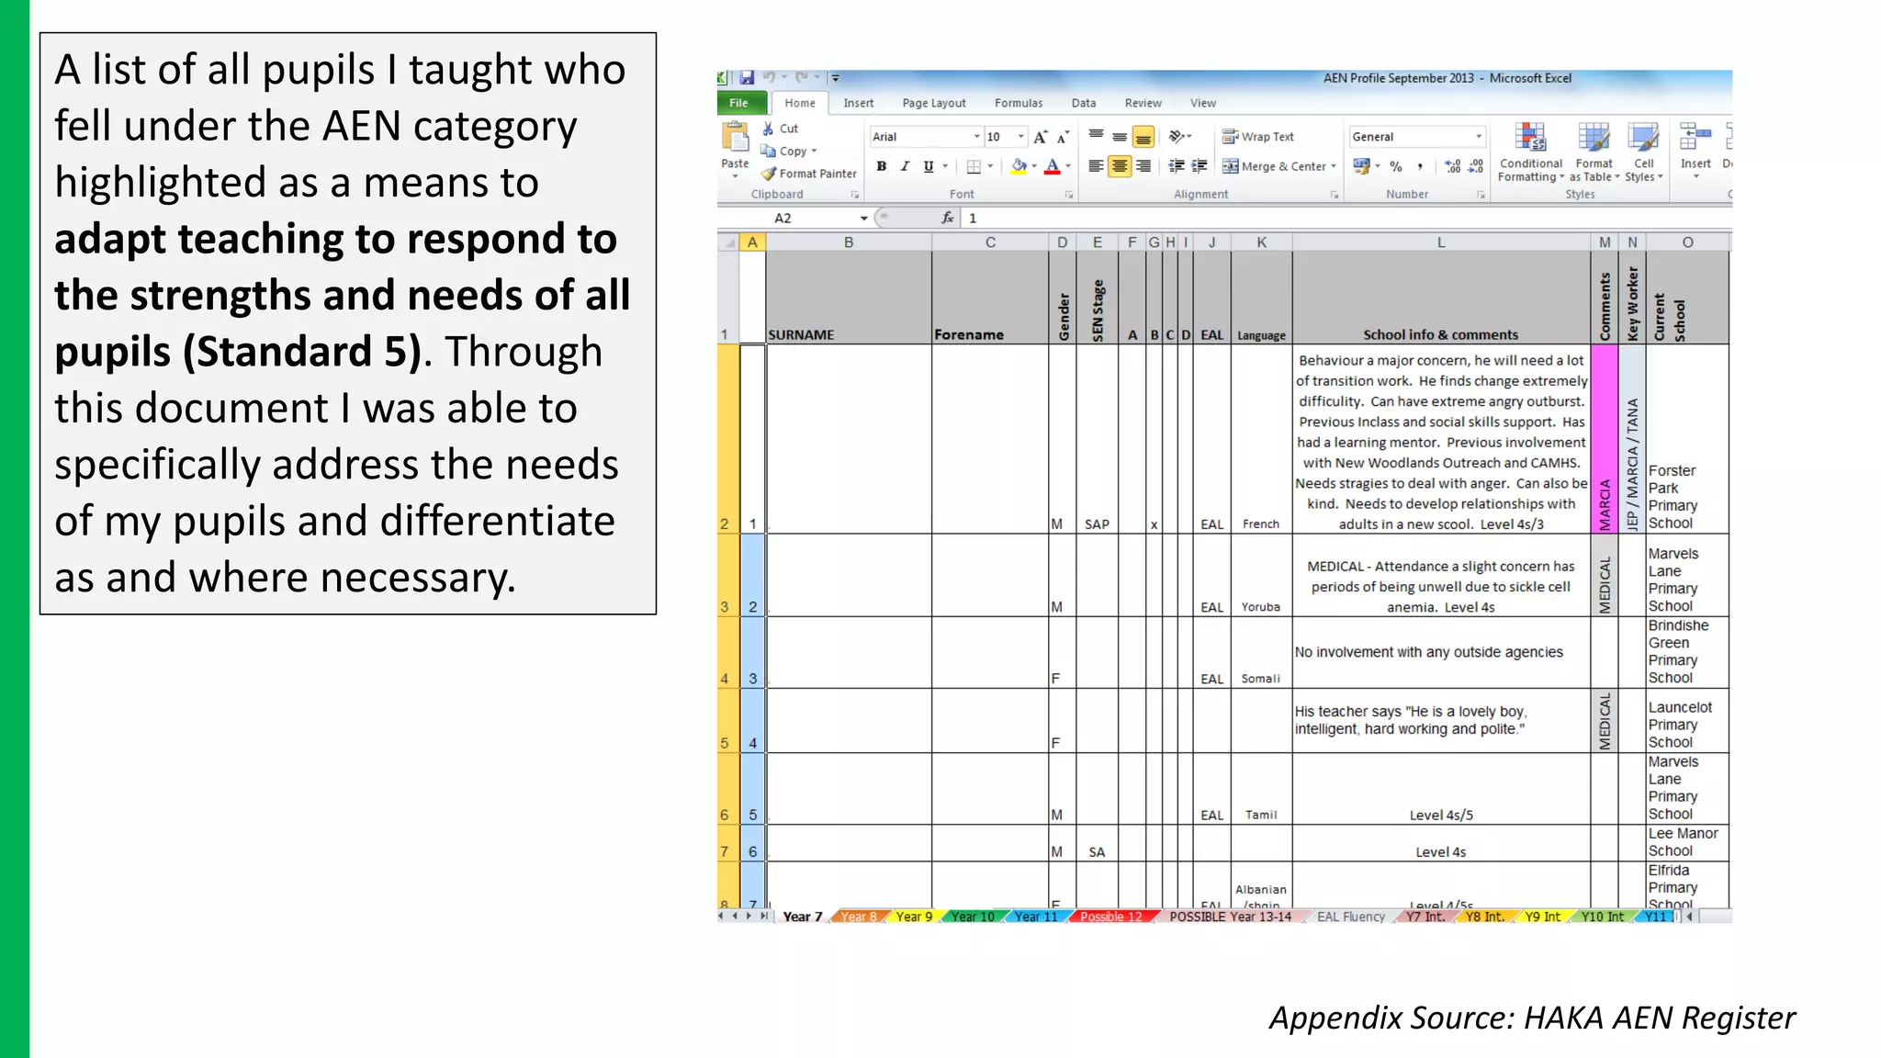Click the Wrap Text icon
The image size is (1881, 1058).
[x=1230, y=137]
